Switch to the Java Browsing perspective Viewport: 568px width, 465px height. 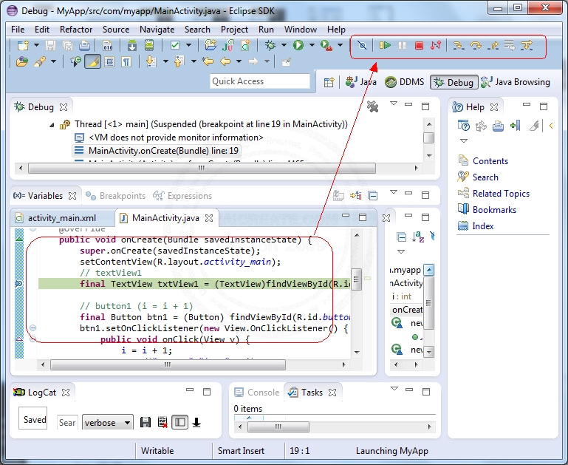(x=516, y=82)
